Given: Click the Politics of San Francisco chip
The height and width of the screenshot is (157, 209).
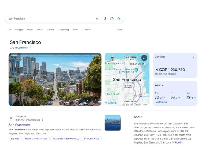Looking at the screenshot, I should (36, 138).
